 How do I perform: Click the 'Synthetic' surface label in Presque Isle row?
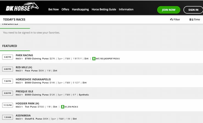84,95
